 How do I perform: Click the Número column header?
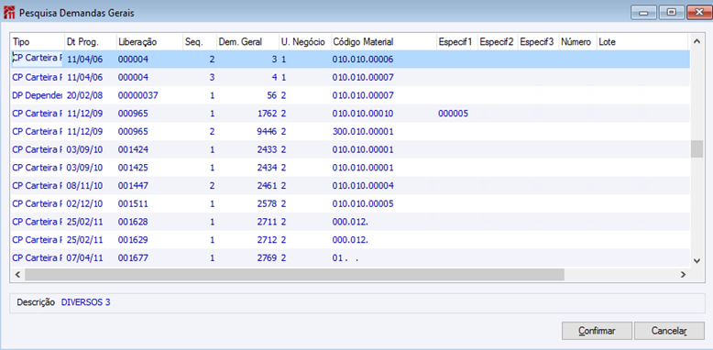(577, 42)
